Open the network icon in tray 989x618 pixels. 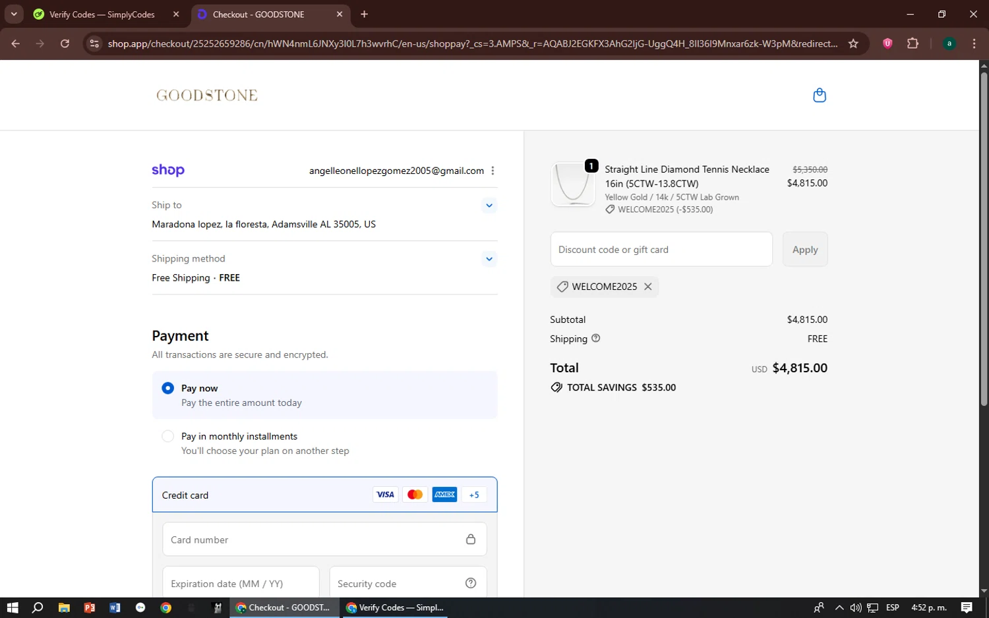872,607
